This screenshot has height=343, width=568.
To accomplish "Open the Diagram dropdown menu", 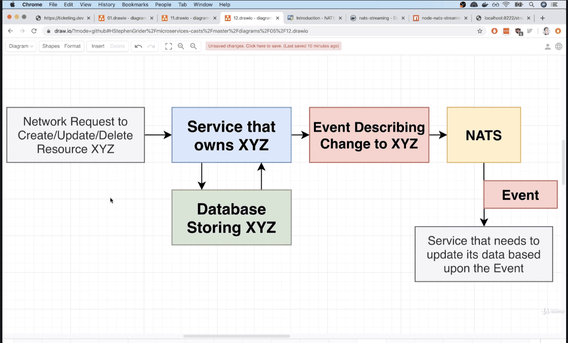I will [22, 46].
